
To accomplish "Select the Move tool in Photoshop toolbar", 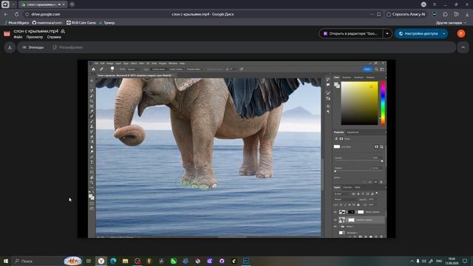I will click(92, 81).
